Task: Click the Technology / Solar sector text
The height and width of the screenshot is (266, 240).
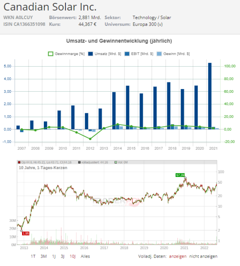Action: [152, 18]
